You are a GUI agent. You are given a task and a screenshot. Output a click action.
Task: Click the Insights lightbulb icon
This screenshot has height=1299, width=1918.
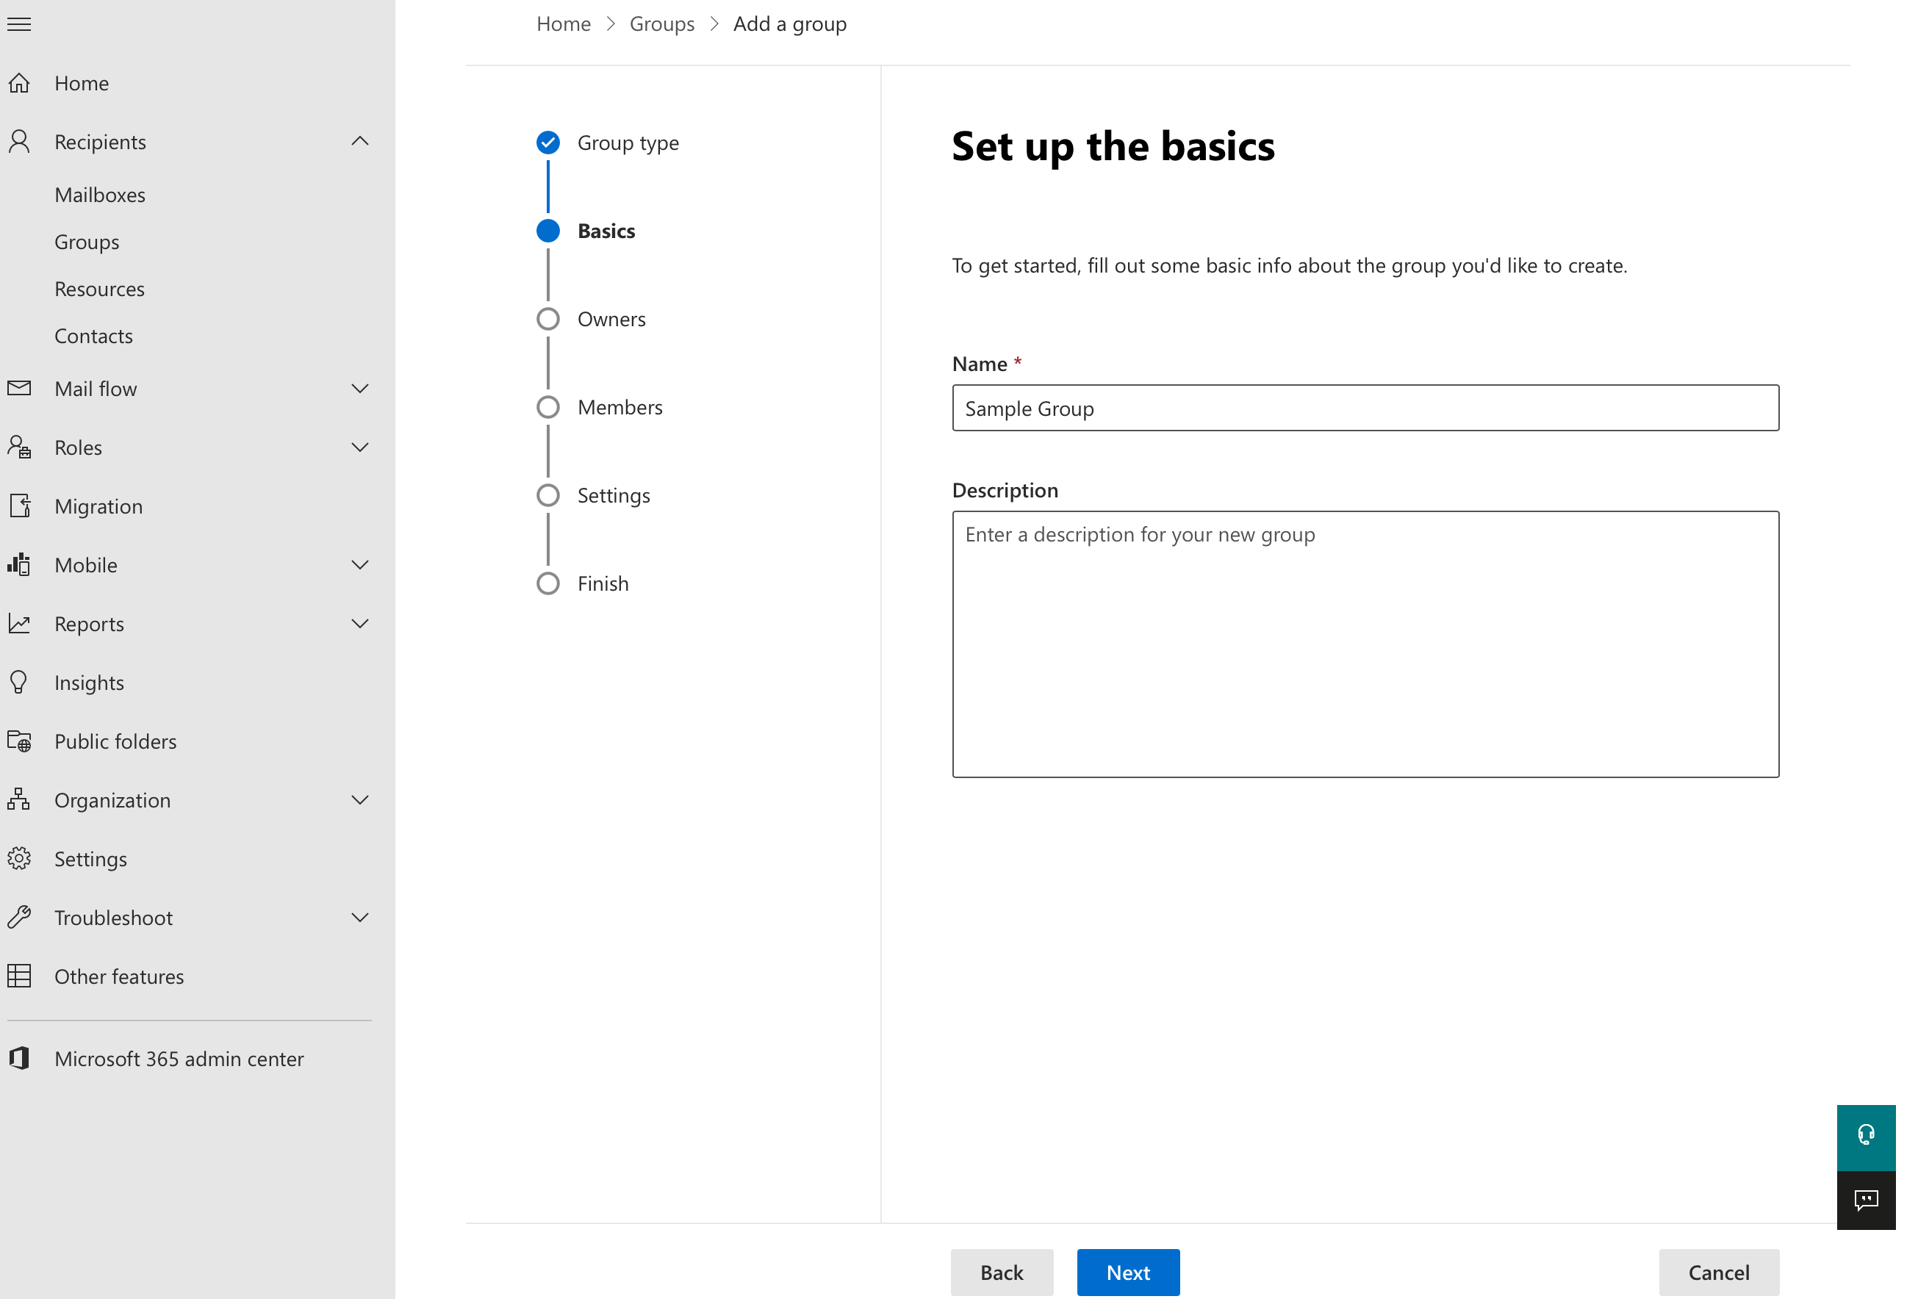pos(19,683)
